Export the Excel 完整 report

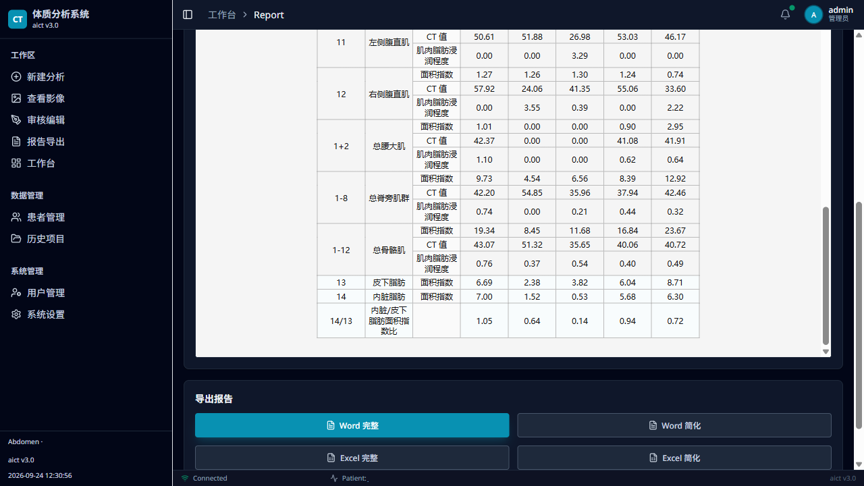[x=352, y=458]
